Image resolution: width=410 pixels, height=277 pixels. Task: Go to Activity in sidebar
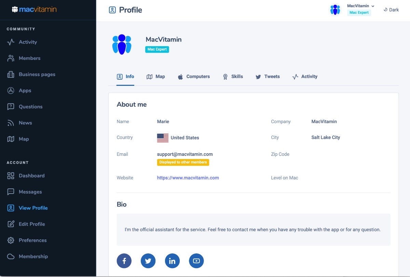[28, 42]
